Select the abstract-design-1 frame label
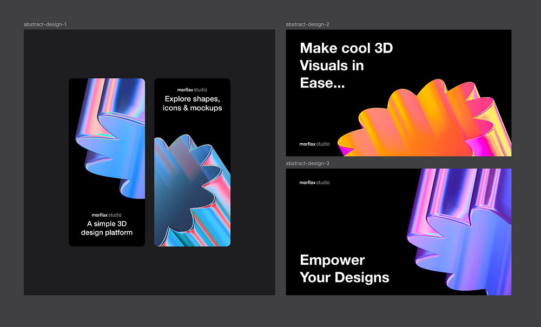 (45, 24)
